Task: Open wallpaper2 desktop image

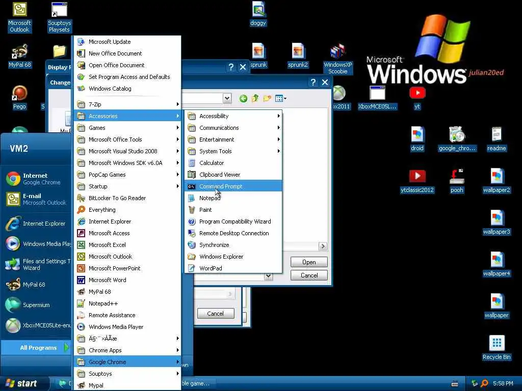Action: [x=497, y=181]
